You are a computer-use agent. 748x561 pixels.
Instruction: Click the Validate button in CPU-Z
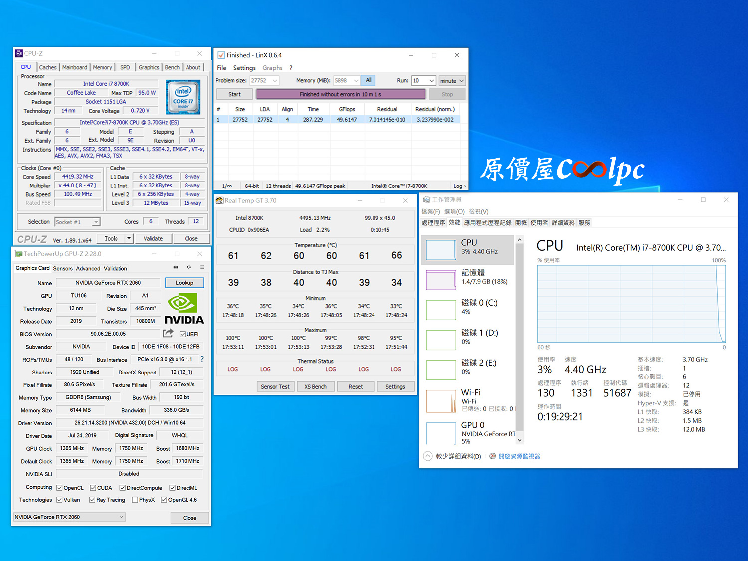[153, 238]
